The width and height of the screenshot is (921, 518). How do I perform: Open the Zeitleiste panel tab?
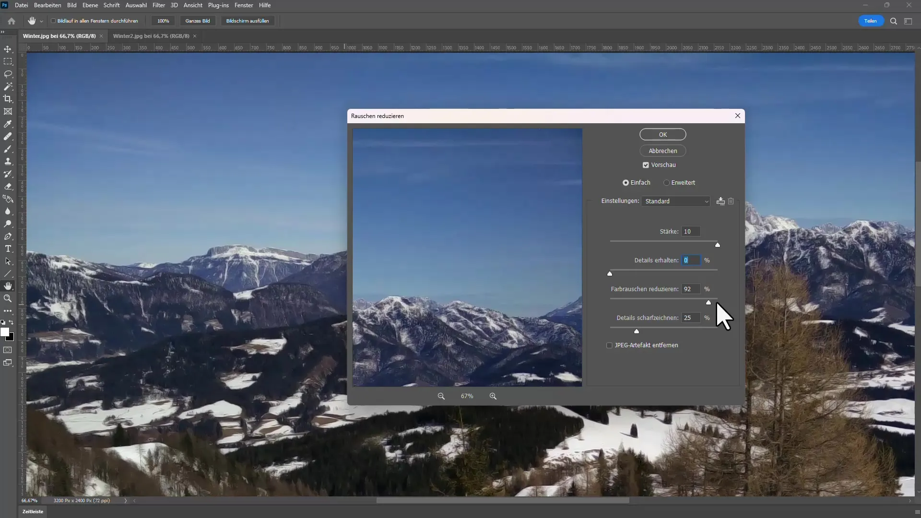33,512
